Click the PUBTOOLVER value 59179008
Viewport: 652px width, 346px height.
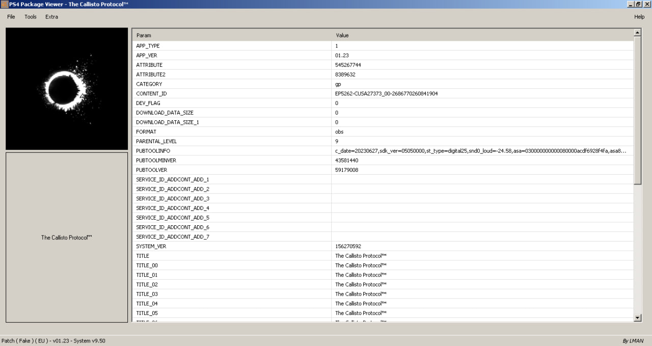coord(347,170)
